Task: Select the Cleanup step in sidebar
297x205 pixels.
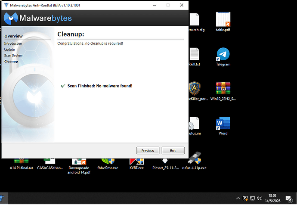Action: click(11, 62)
